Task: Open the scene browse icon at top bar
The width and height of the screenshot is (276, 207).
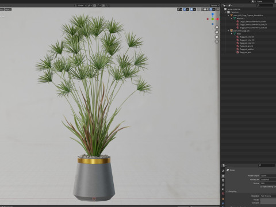Action: click(x=254, y=1)
